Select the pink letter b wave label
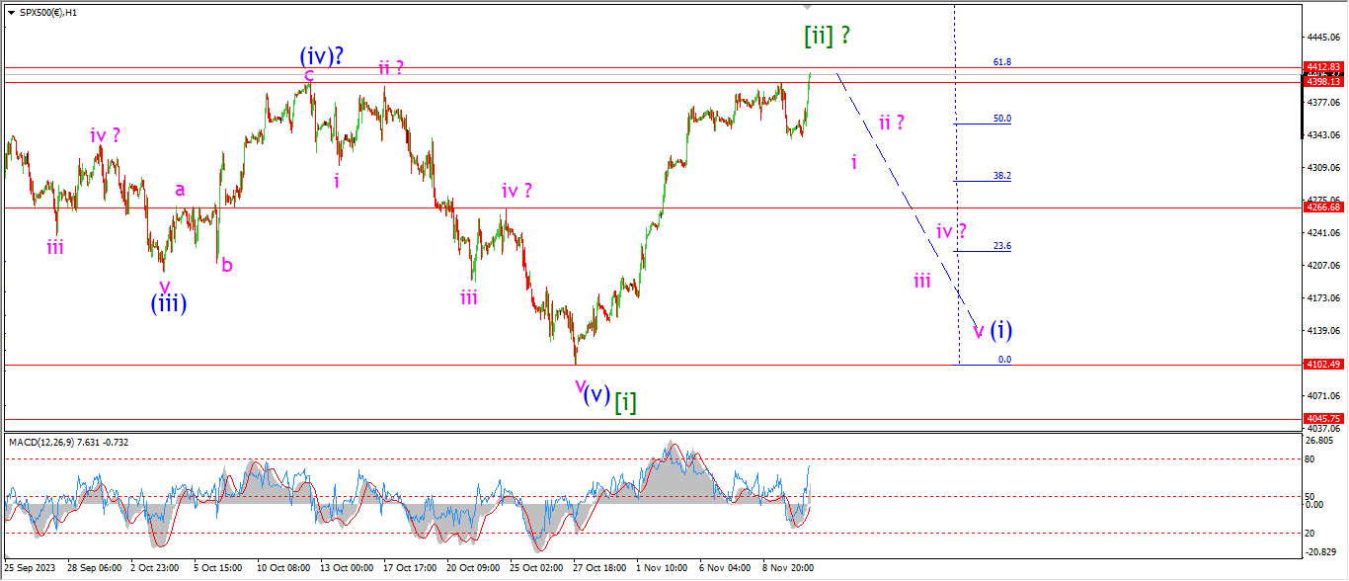The width and height of the screenshot is (1349, 581). click(x=227, y=264)
